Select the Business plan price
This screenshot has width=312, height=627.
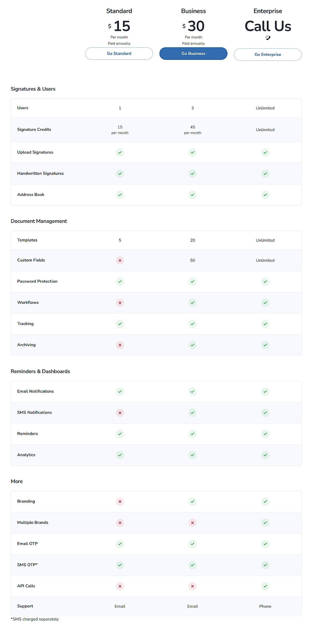click(x=193, y=26)
